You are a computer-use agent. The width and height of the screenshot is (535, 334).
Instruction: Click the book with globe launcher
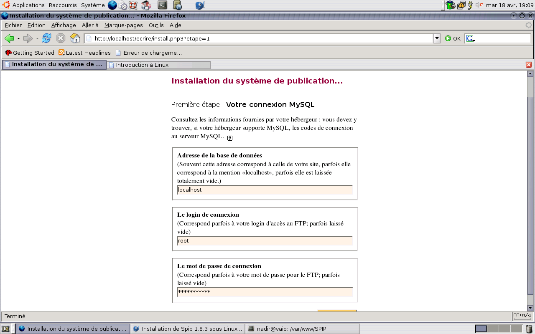177,5
